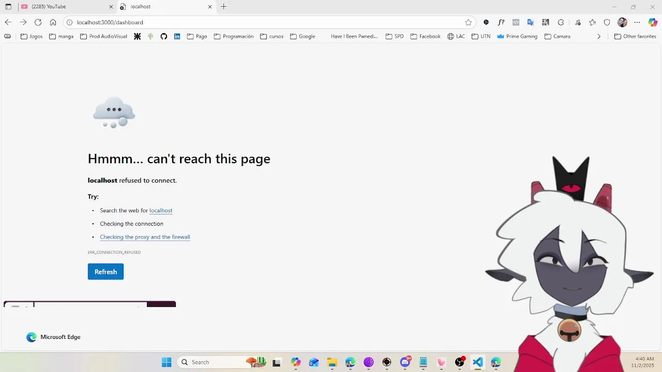Open the tab actions menu icon
Image resolution: width=662 pixels, height=372 pixels.
point(8,7)
